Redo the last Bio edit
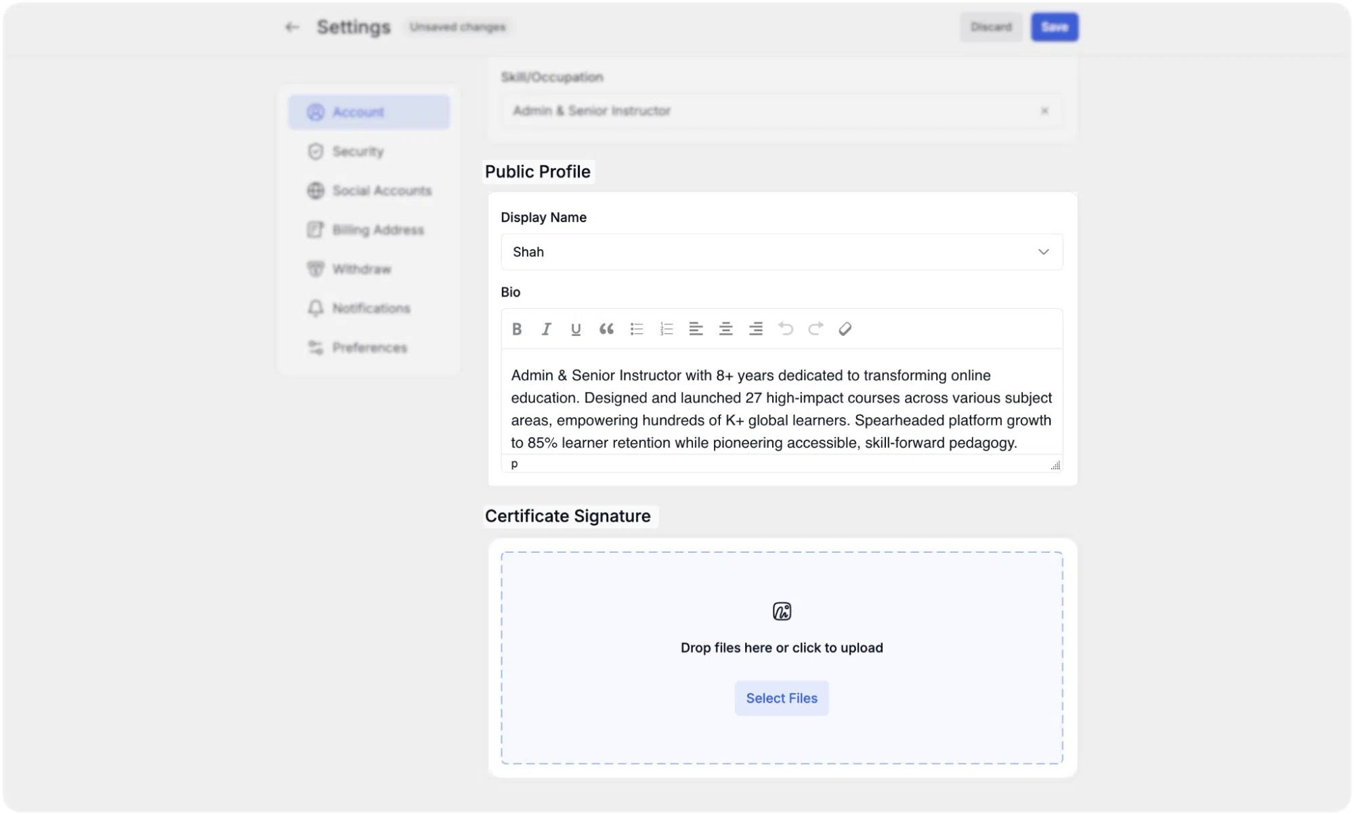 (816, 329)
